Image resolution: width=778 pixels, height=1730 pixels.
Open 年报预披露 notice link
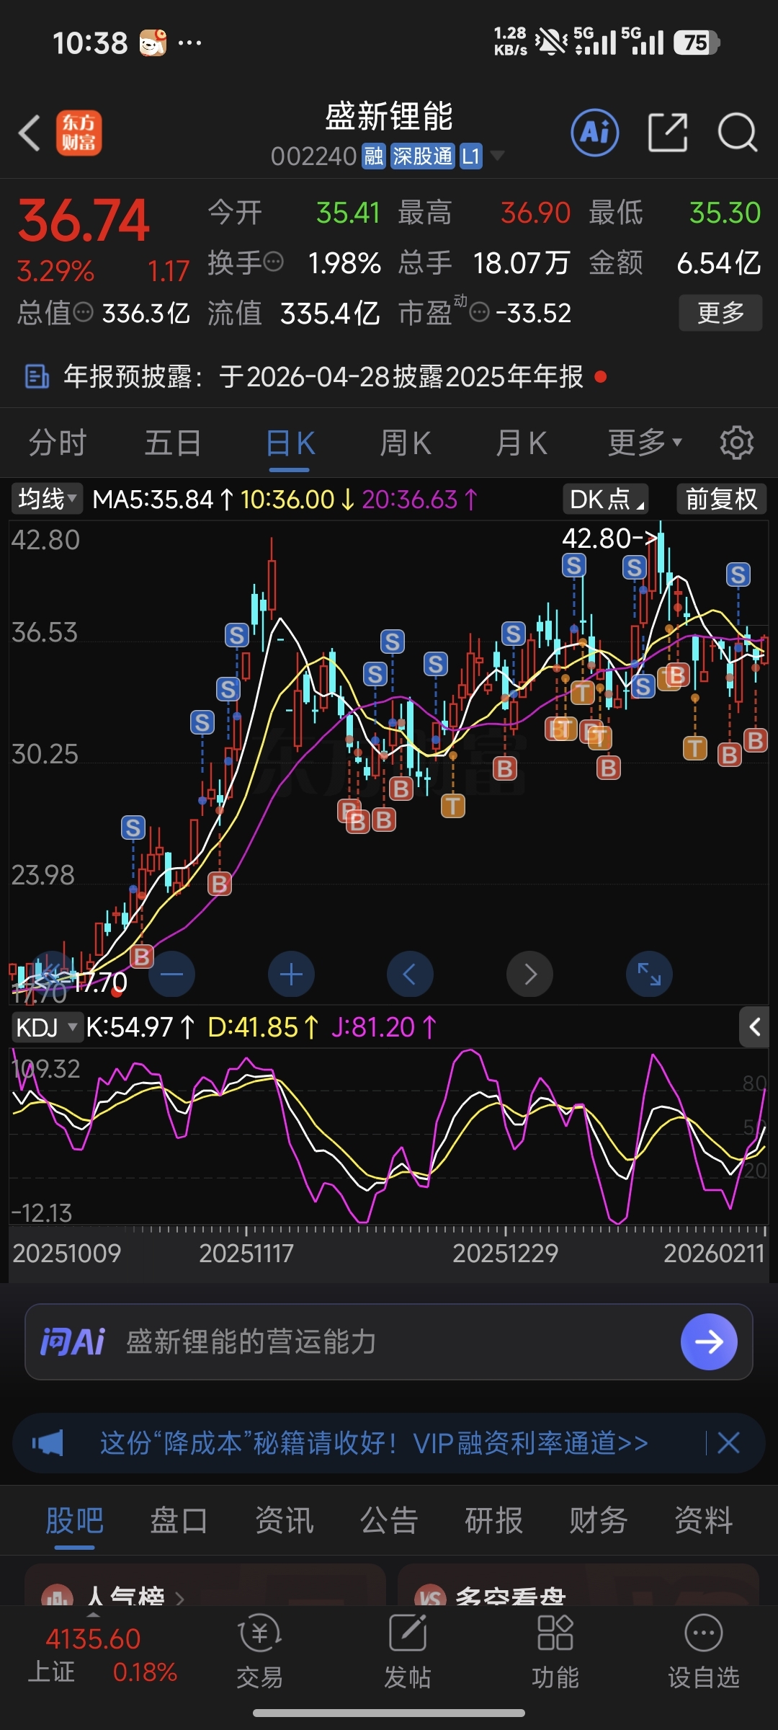click(x=323, y=376)
